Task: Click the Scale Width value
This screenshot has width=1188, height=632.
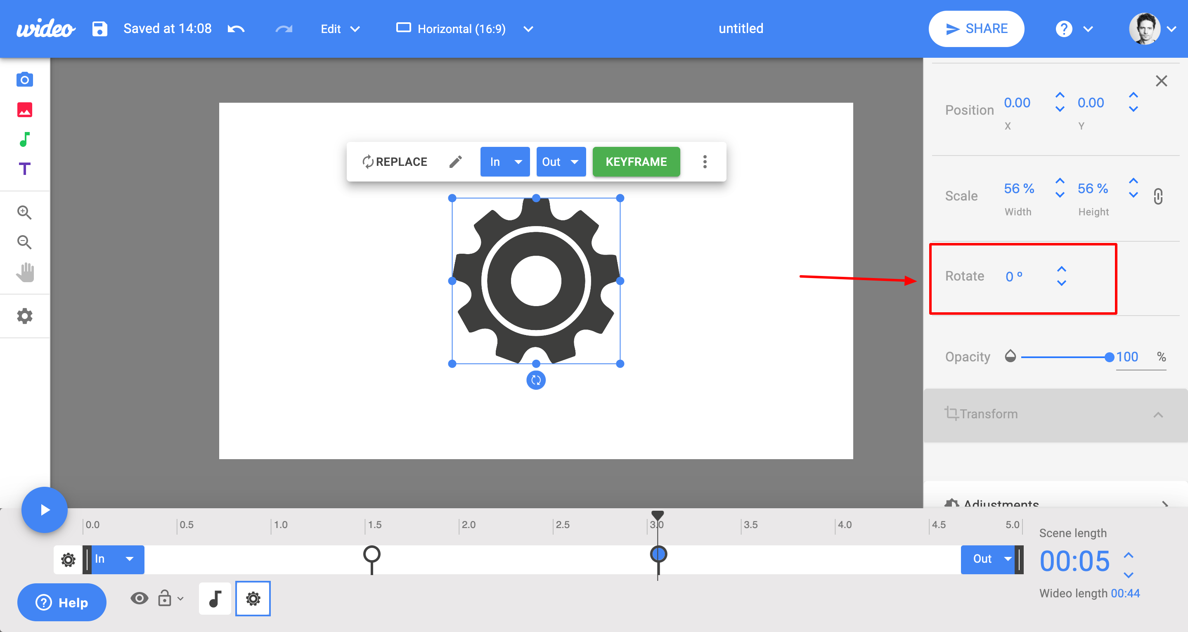Action: click(1019, 189)
